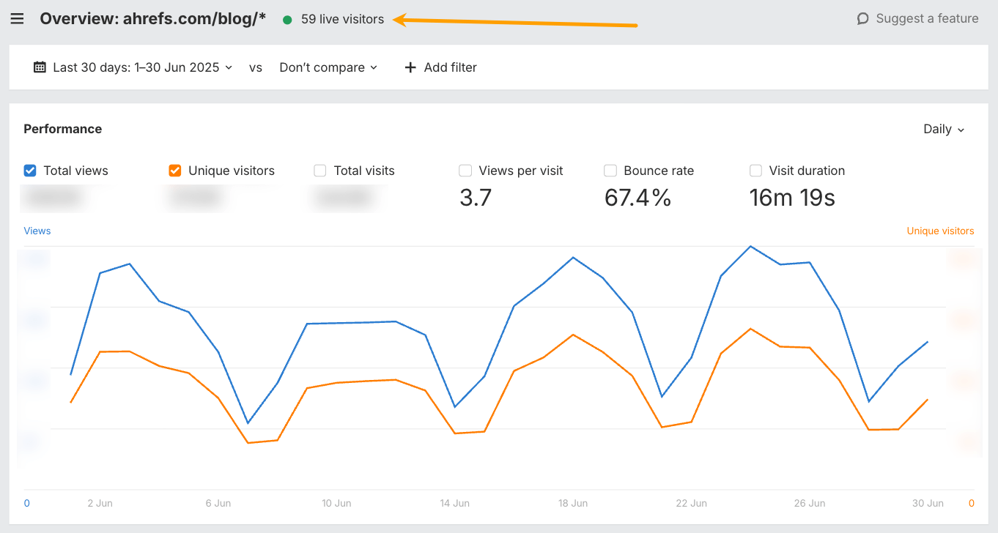Image resolution: width=998 pixels, height=533 pixels.
Task: Tick the Bounce rate checkbox
Action: (x=610, y=171)
